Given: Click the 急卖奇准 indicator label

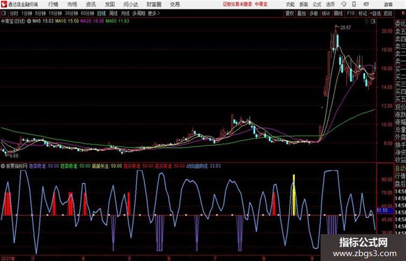Looking at the screenshot, I should (x=44, y=166).
